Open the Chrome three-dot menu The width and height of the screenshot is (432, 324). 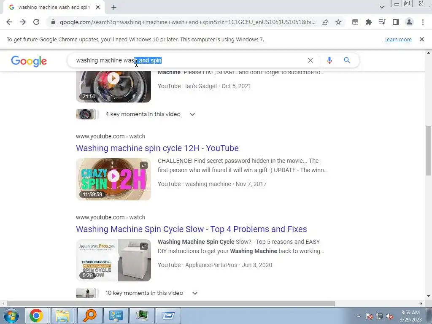click(x=423, y=22)
